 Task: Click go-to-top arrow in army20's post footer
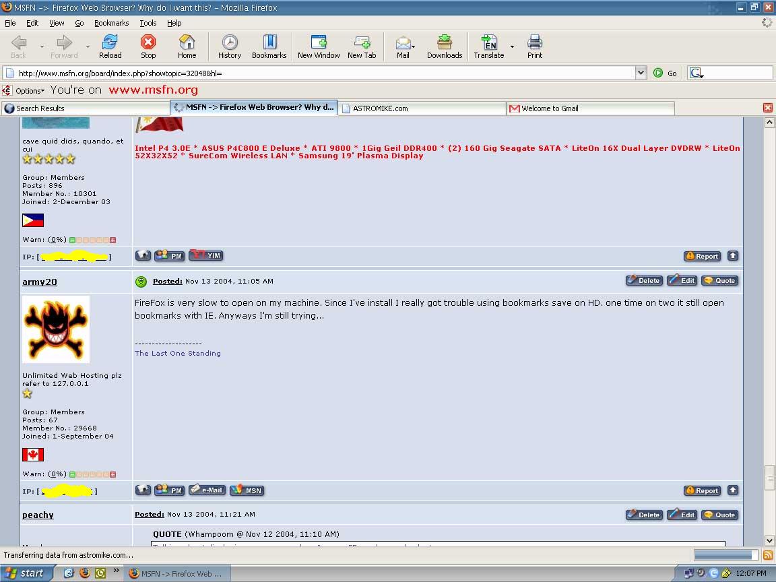pos(733,490)
